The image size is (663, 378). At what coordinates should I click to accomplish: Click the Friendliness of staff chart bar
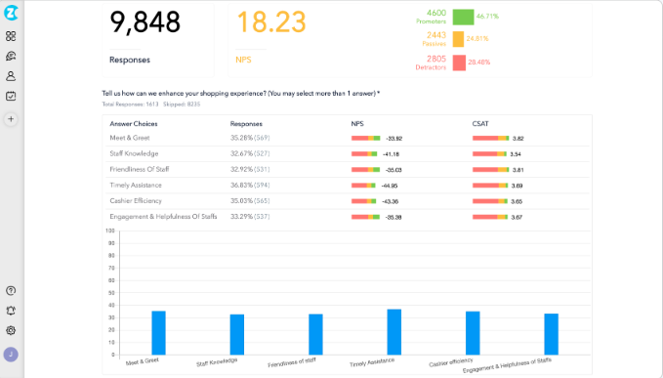[315, 334]
